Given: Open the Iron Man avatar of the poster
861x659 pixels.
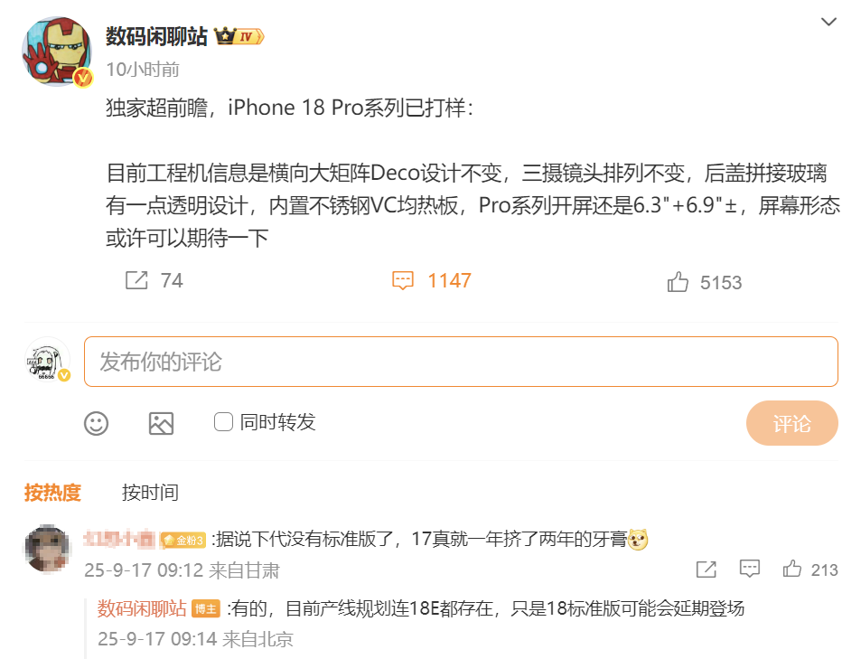Looking at the screenshot, I should [x=57, y=52].
